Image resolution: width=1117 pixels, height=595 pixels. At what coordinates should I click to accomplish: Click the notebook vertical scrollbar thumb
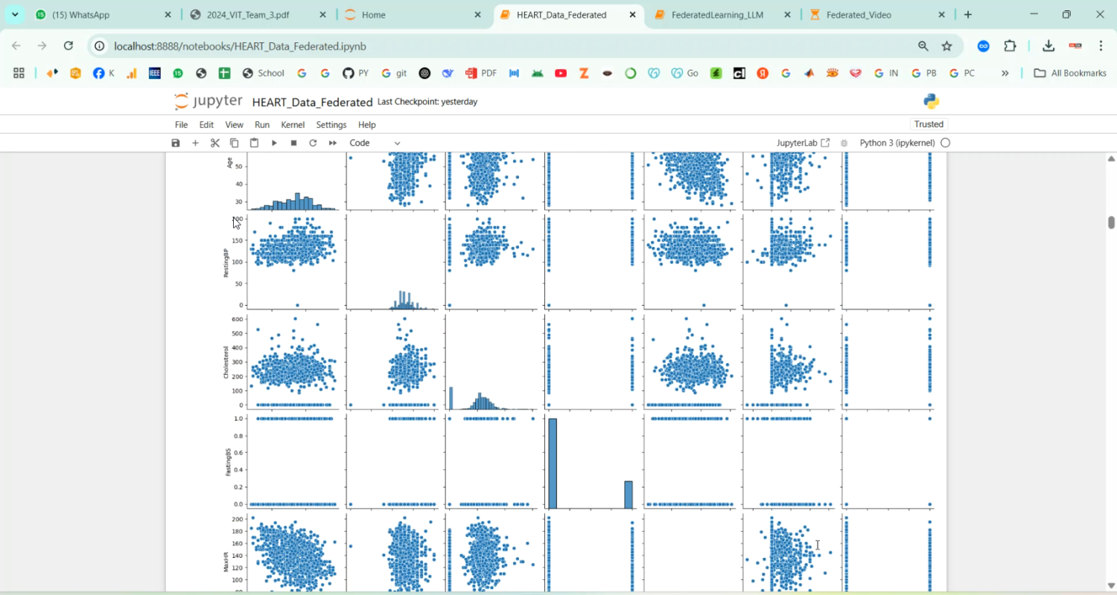pyautogui.click(x=1111, y=222)
